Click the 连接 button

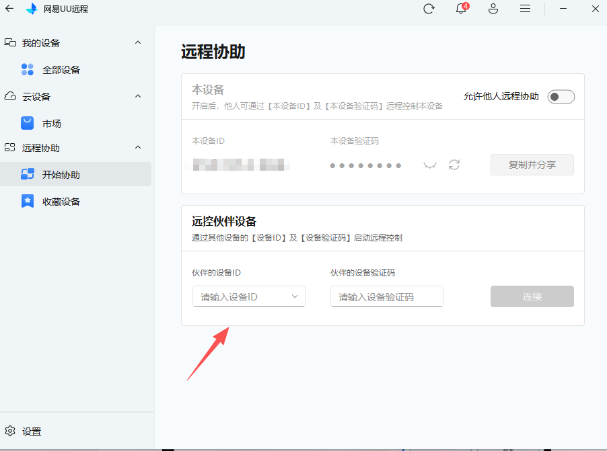coord(532,296)
